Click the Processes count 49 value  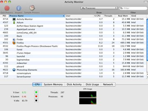[62, 96]
